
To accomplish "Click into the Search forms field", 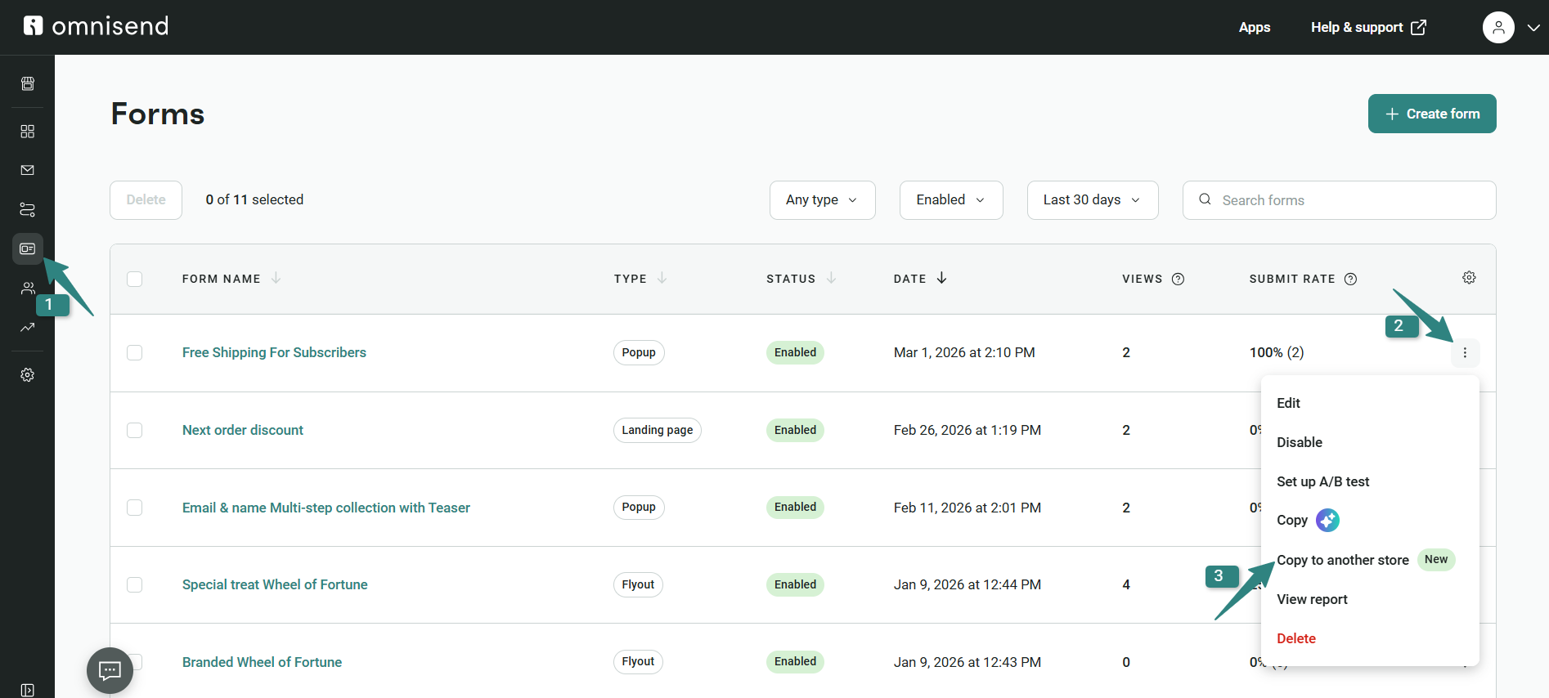I will [1349, 200].
